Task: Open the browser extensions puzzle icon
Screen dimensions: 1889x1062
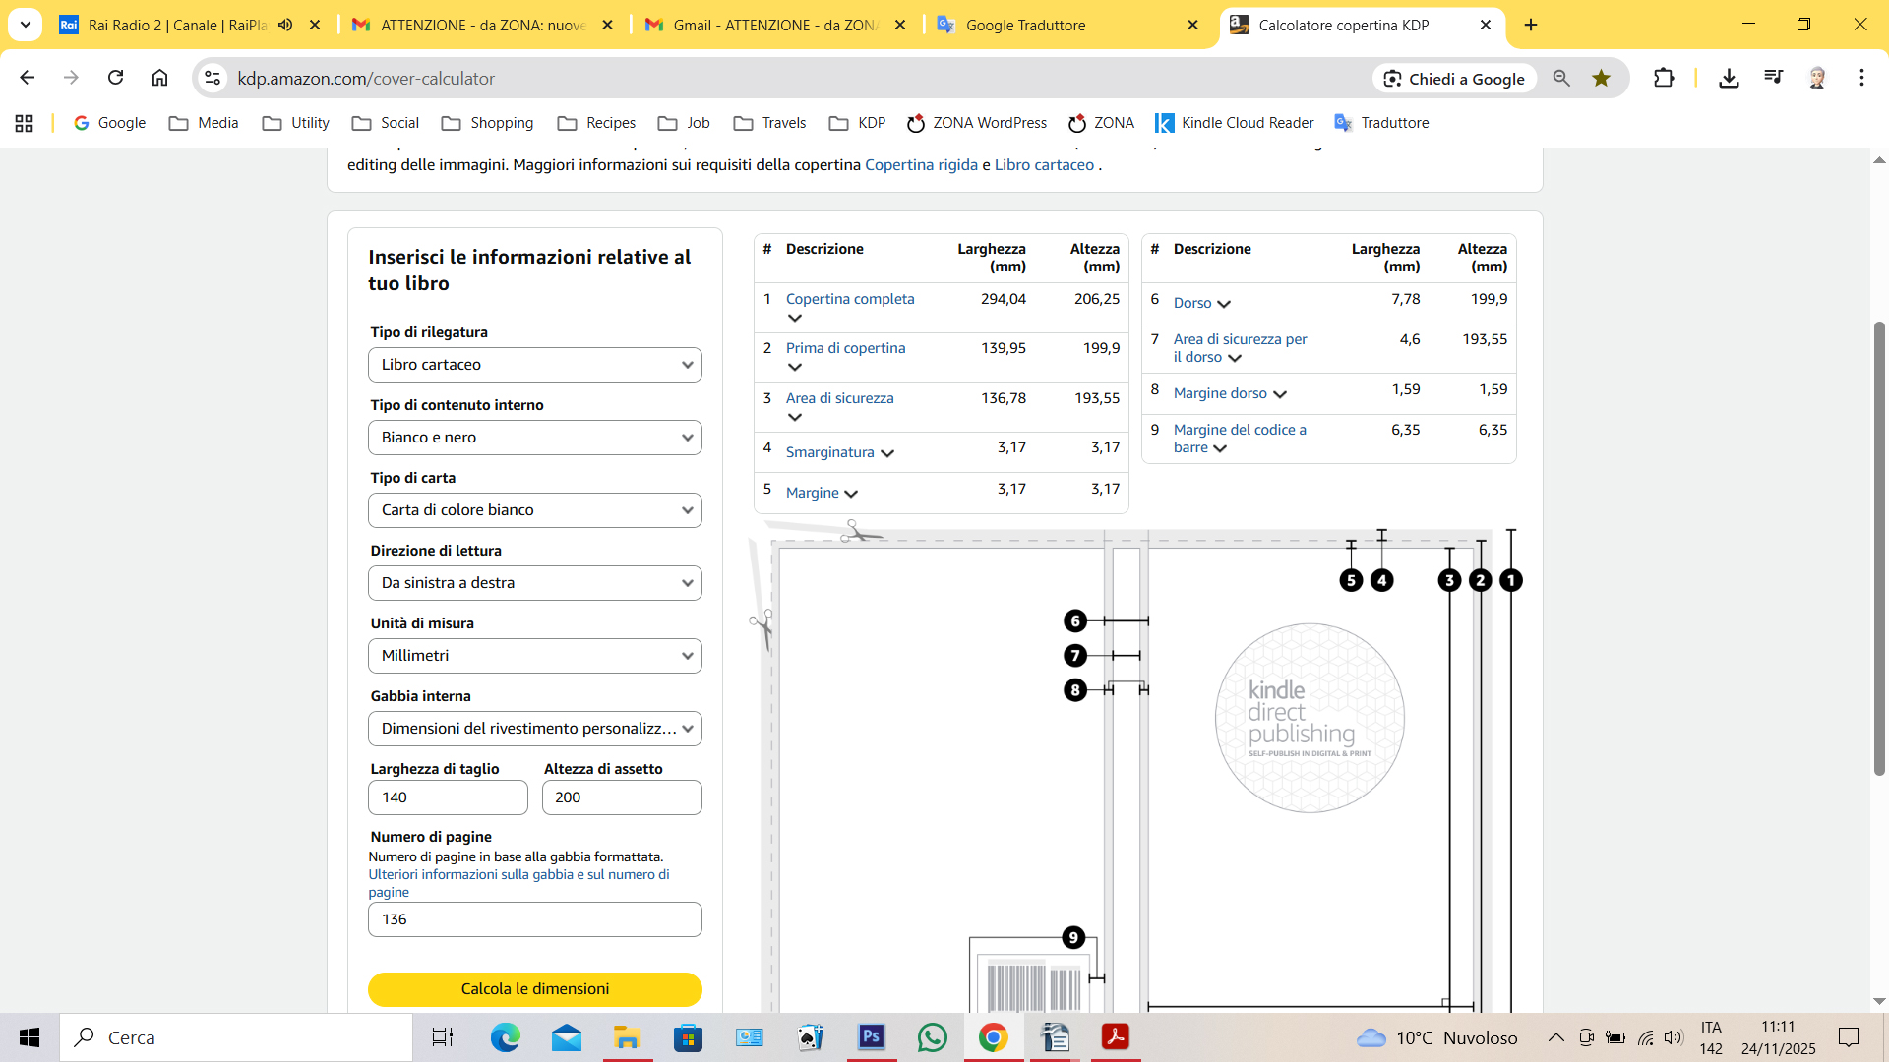Action: pos(1663,78)
